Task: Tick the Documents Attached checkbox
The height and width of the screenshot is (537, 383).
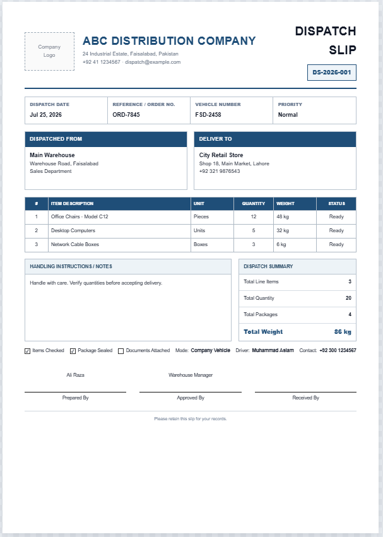Action: 121,351
